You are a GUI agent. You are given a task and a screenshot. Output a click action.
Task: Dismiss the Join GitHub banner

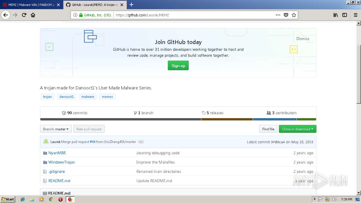click(x=303, y=39)
